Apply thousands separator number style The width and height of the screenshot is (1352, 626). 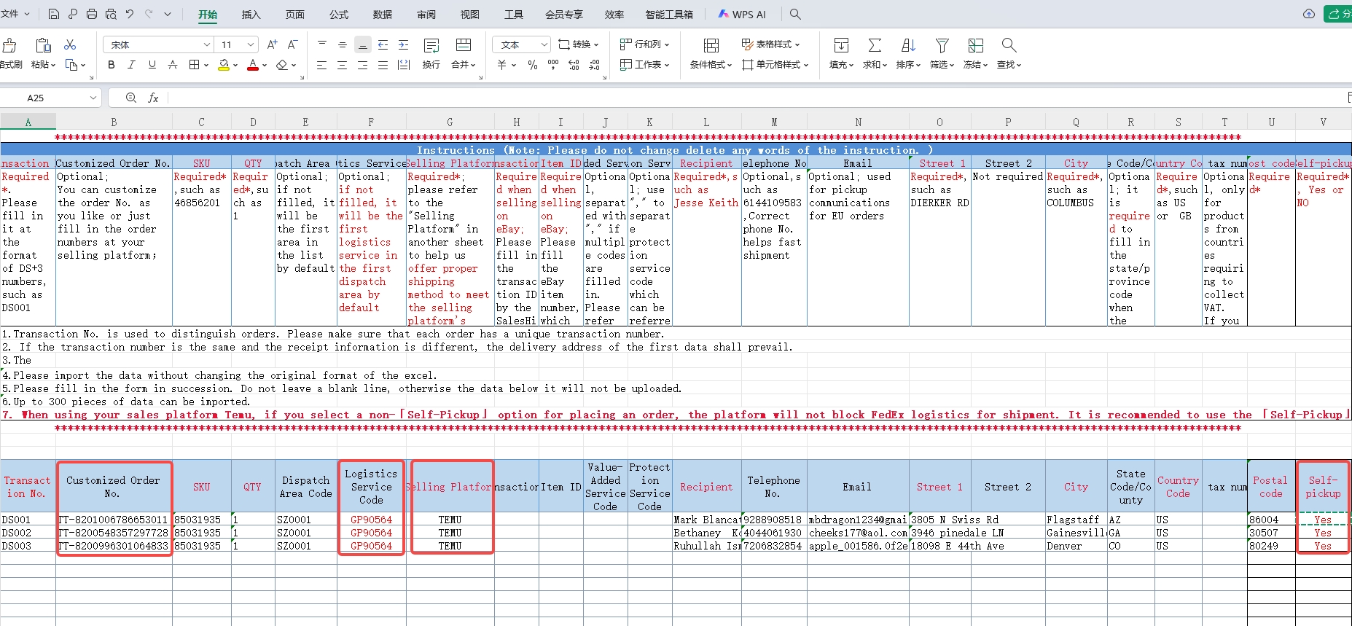tap(553, 65)
